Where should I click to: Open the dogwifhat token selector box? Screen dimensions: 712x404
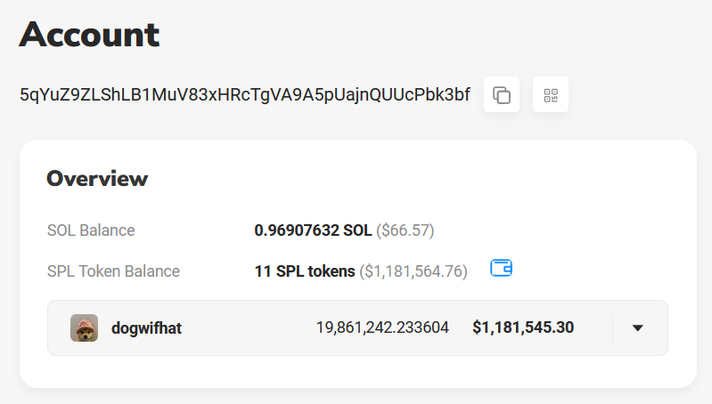(357, 327)
